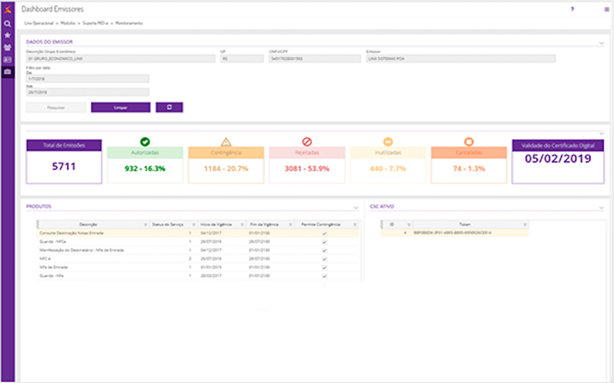
Task: Collapse the emissions summary cards panel
Action: coord(601,133)
